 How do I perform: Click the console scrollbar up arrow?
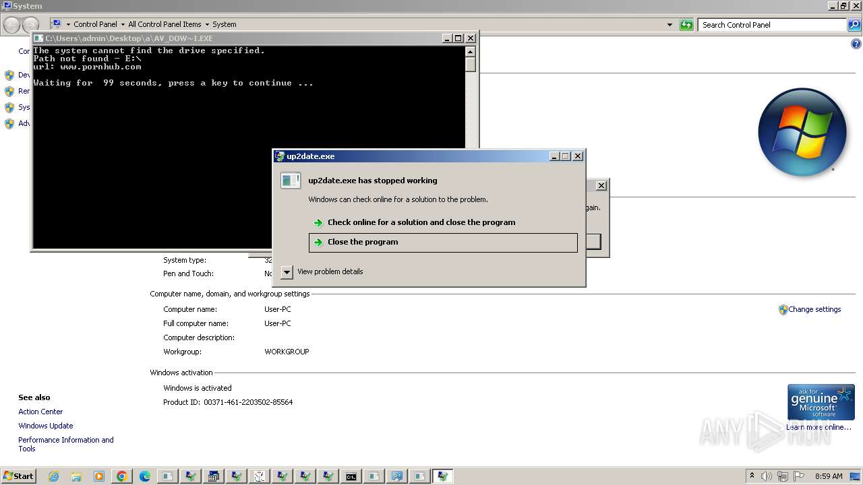coord(470,52)
